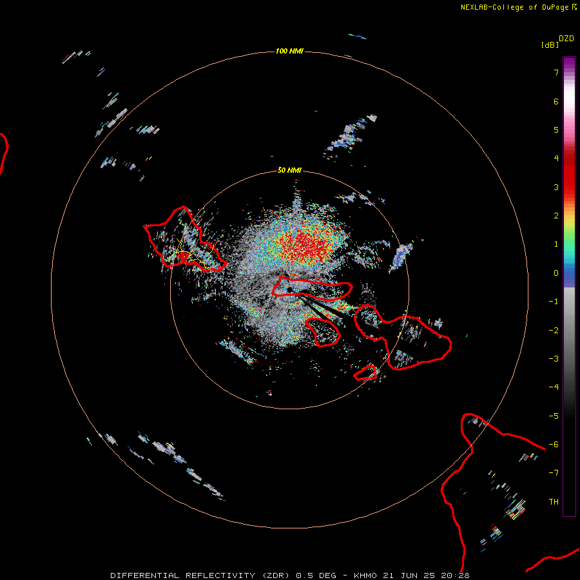
Task: Click the "5" value on the color scale
Action: (x=556, y=130)
